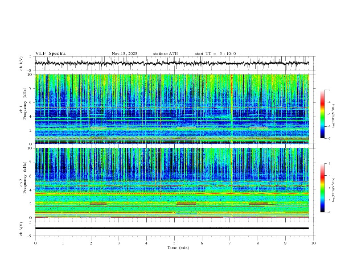Image resolution: width=353 pixels, height=273 pixels.
Task: Click the "ch.3(V)" axis label
Action: click(x=21, y=229)
